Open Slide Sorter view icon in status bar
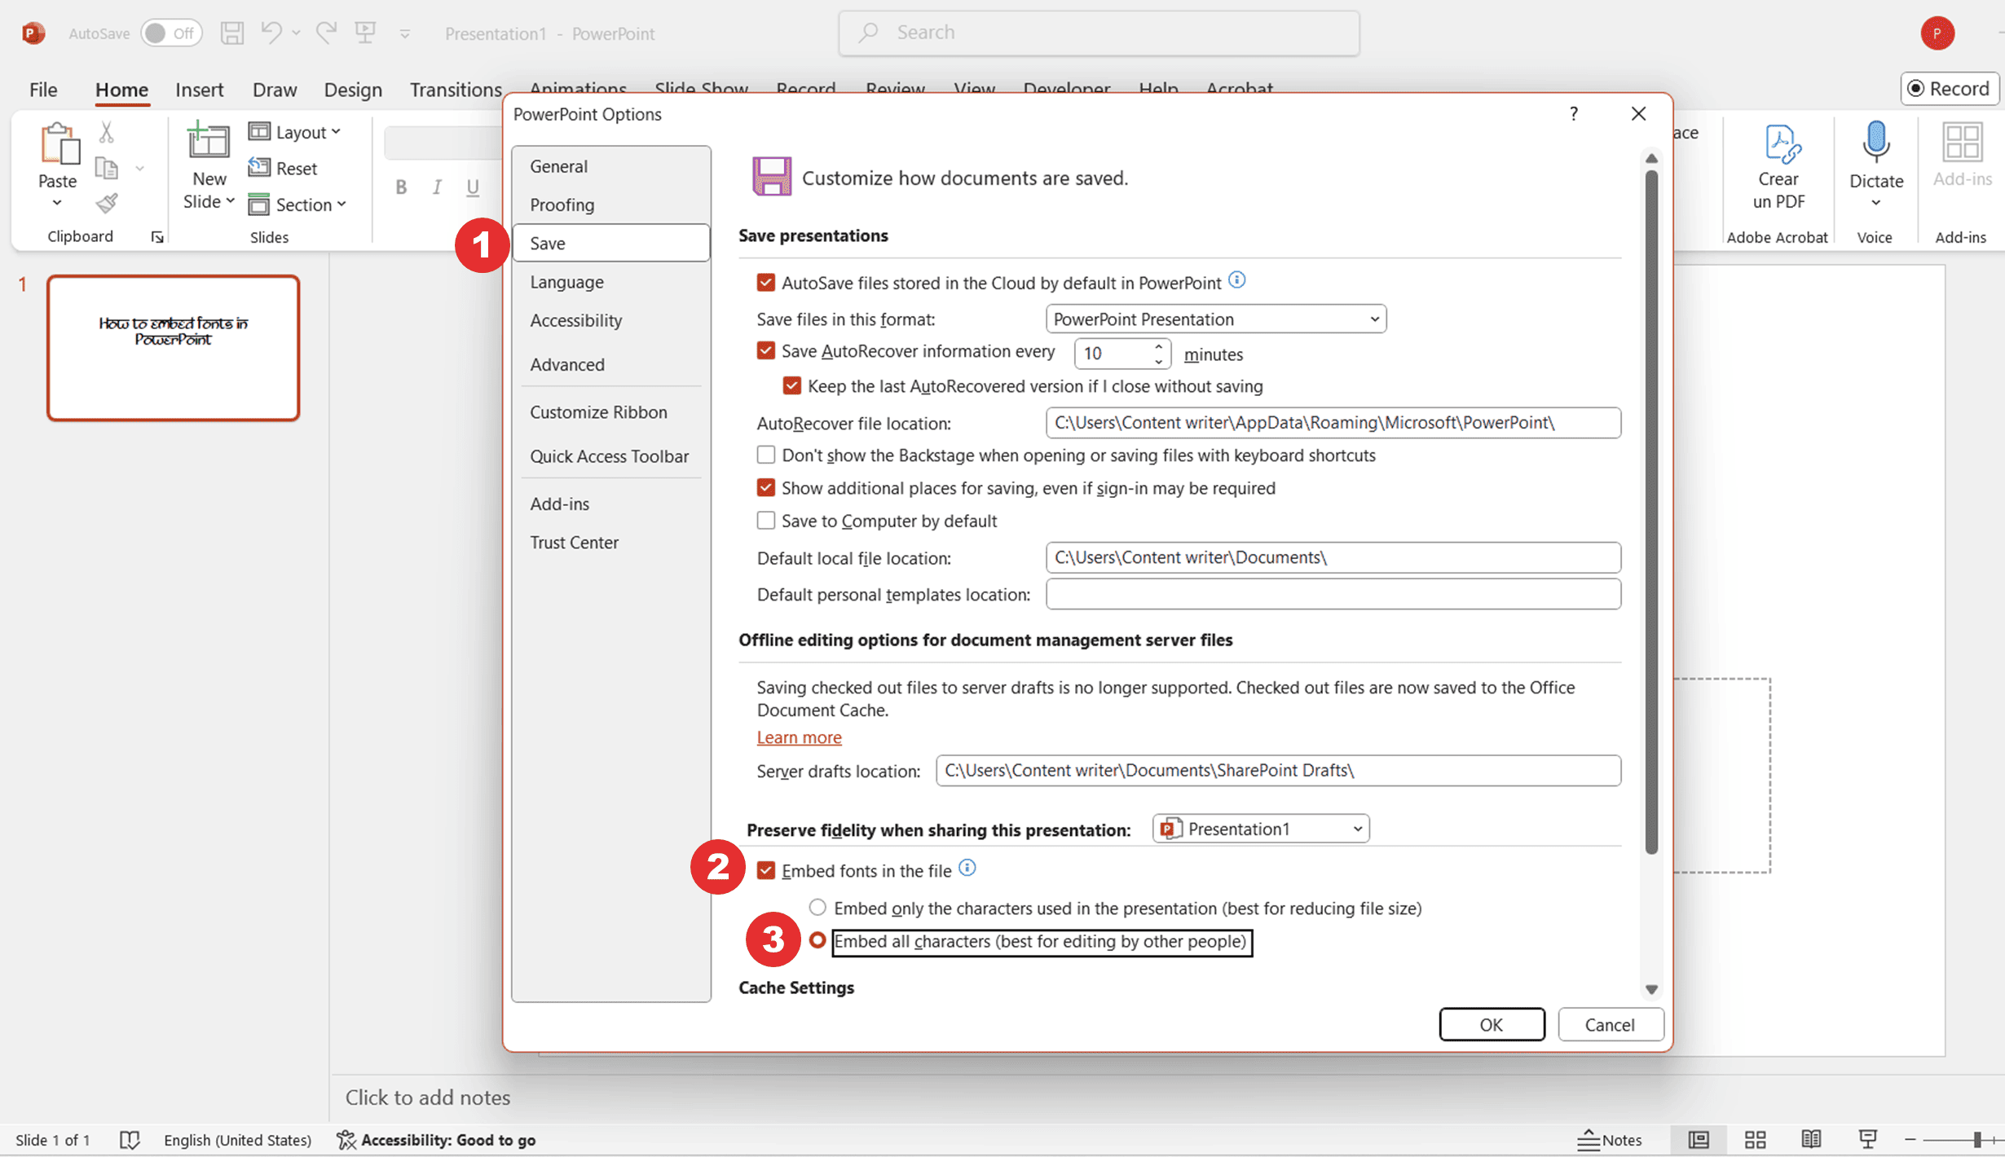2005x1157 pixels. point(1755,1140)
